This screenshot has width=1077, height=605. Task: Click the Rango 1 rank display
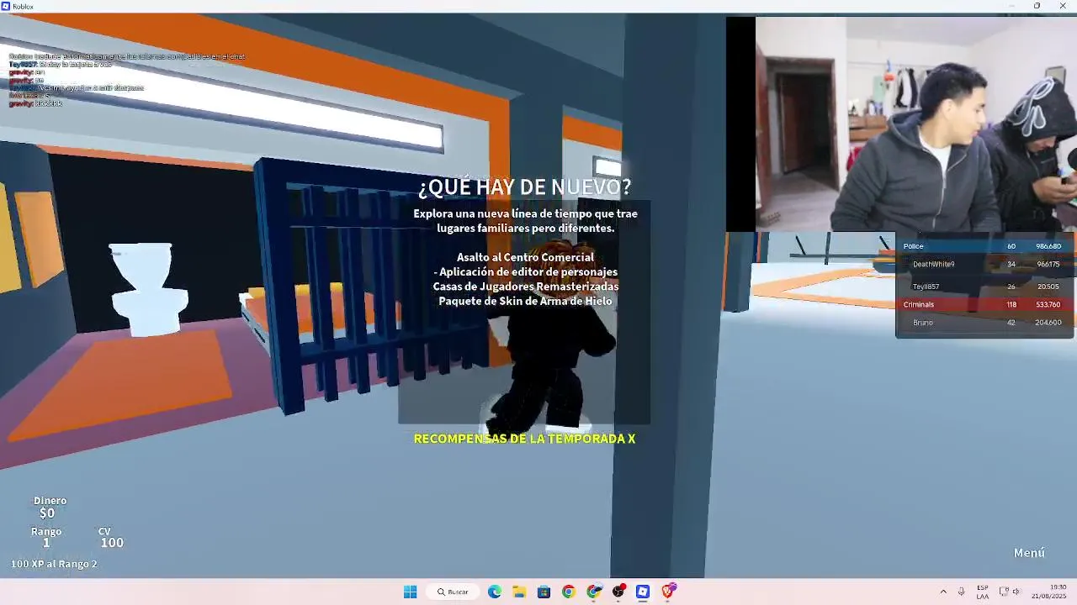click(x=46, y=537)
